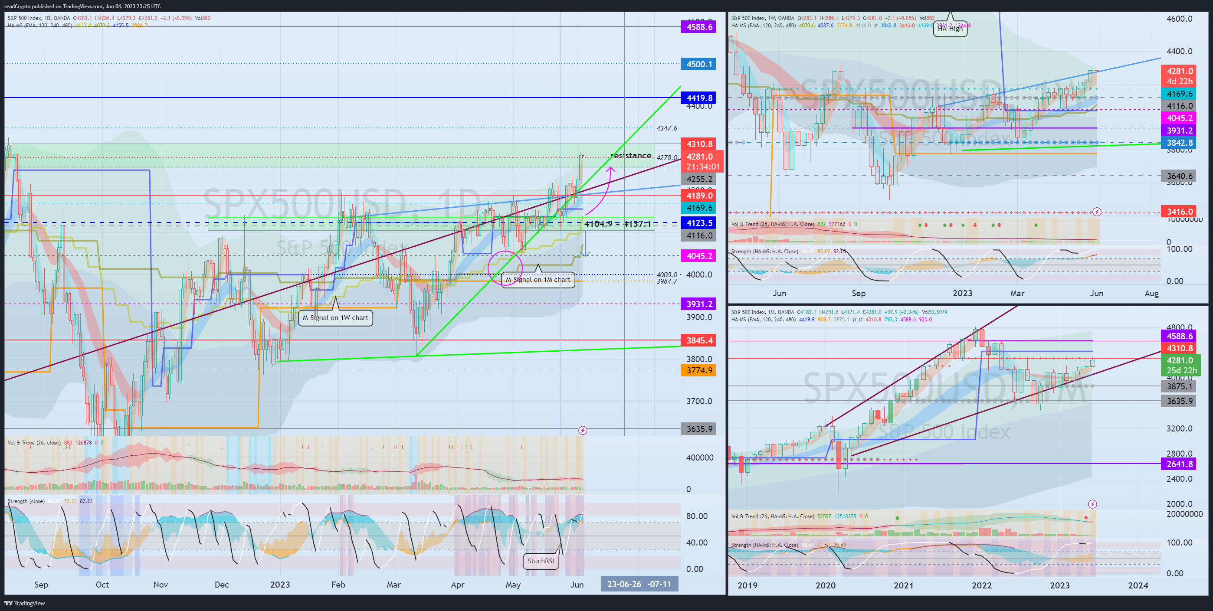Viewport: 1213px width, 611px height.
Task: Select the HA-High callout on the weekly chart
Action: 950,28
